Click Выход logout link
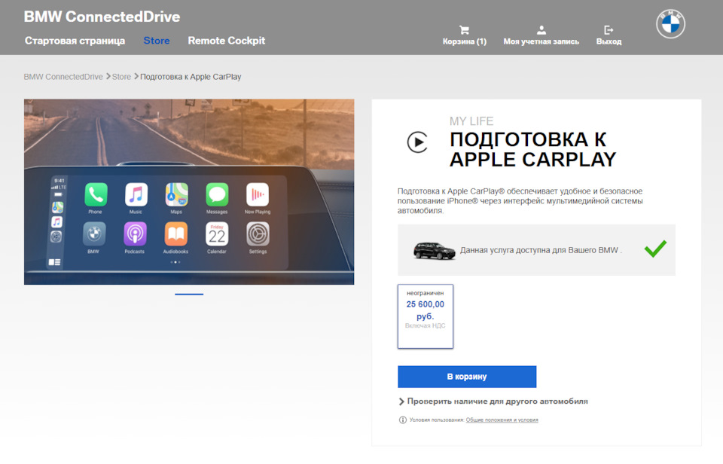Viewport: 723px width, 464px height. tap(609, 41)
